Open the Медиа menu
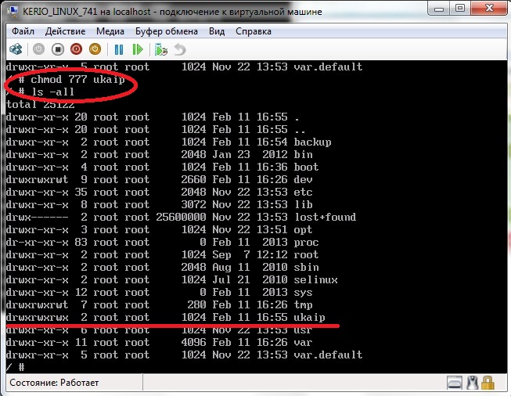 coord(110,31)
